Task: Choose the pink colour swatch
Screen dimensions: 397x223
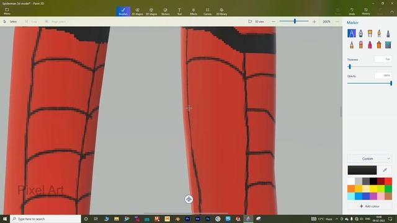Action: coord(380,196)
